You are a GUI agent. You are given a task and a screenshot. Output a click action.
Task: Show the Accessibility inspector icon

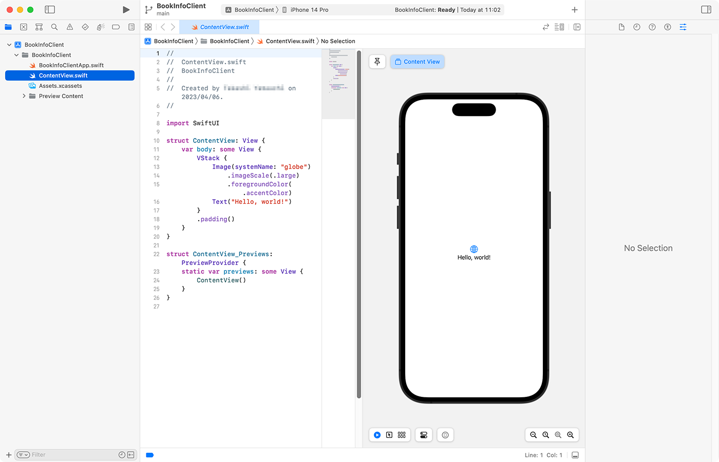click(x=668, y=27)
